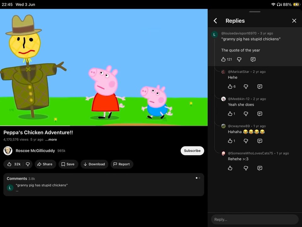The height and width of the screenshot is (227, 302).
Task: Tap the @cwaynew89 username
Action: 239,126
